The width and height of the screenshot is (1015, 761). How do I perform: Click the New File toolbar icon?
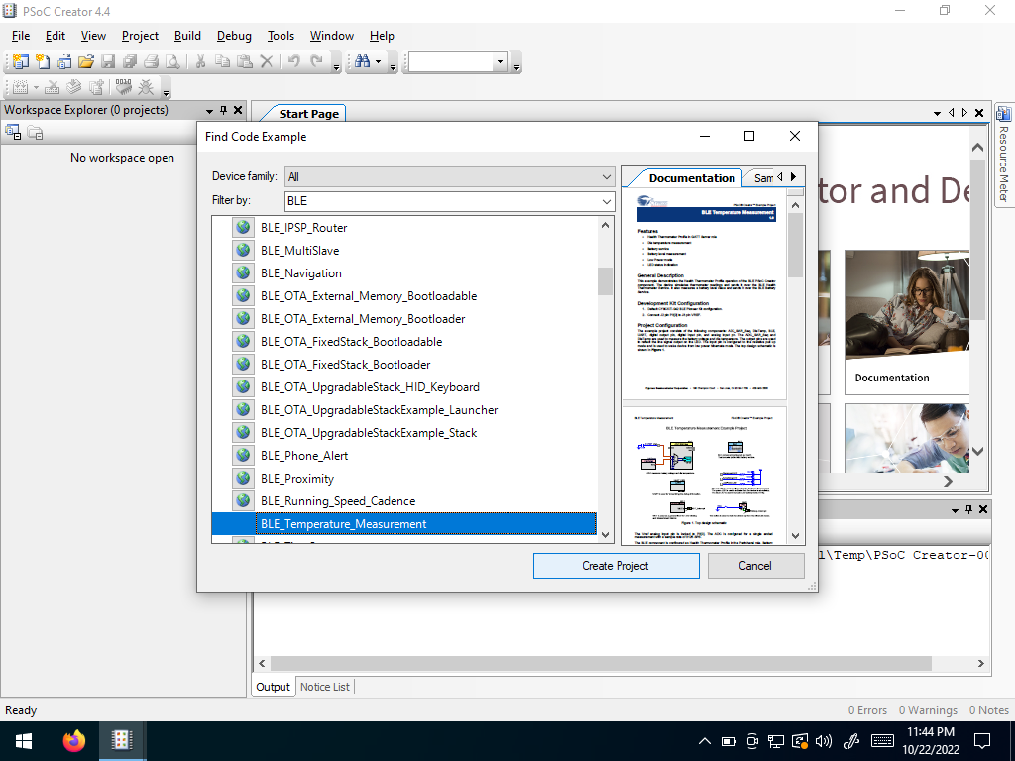coord(43,62)
